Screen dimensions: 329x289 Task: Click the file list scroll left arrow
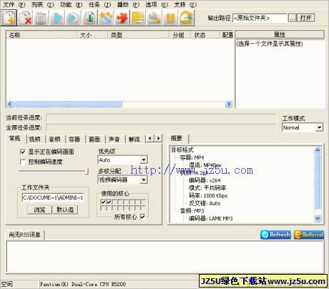click(x=10, y=104)
